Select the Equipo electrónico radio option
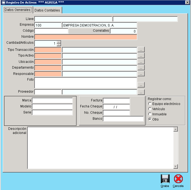Viewport: 191px width, 190px height. pyautogui.click(x=150, y=104)
